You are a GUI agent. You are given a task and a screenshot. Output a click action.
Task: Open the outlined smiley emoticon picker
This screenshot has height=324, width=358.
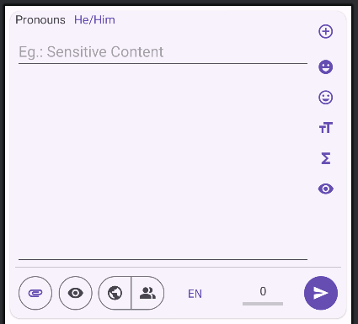coord(326,98)
